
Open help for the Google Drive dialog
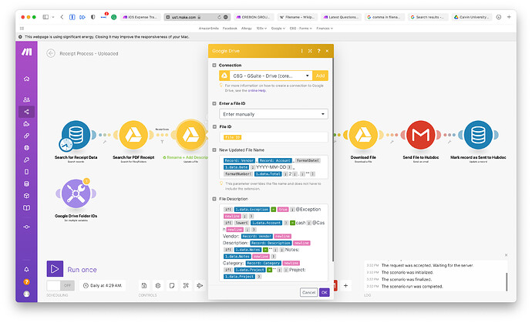tap(318, 51)
